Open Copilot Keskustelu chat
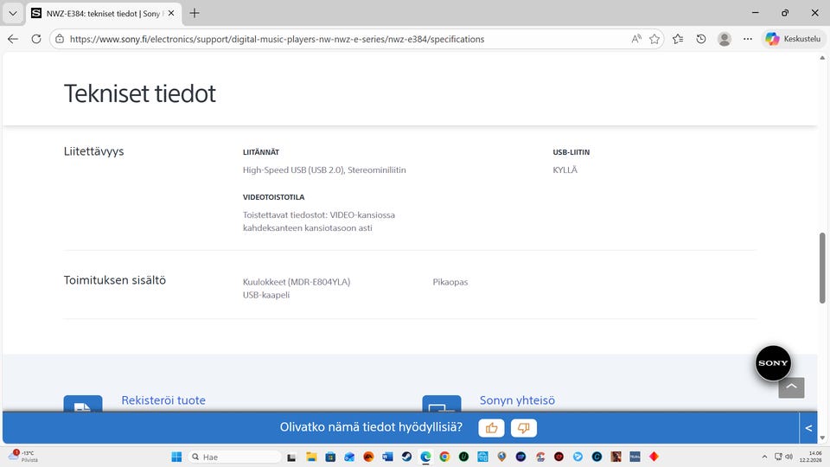 (793, 39)
